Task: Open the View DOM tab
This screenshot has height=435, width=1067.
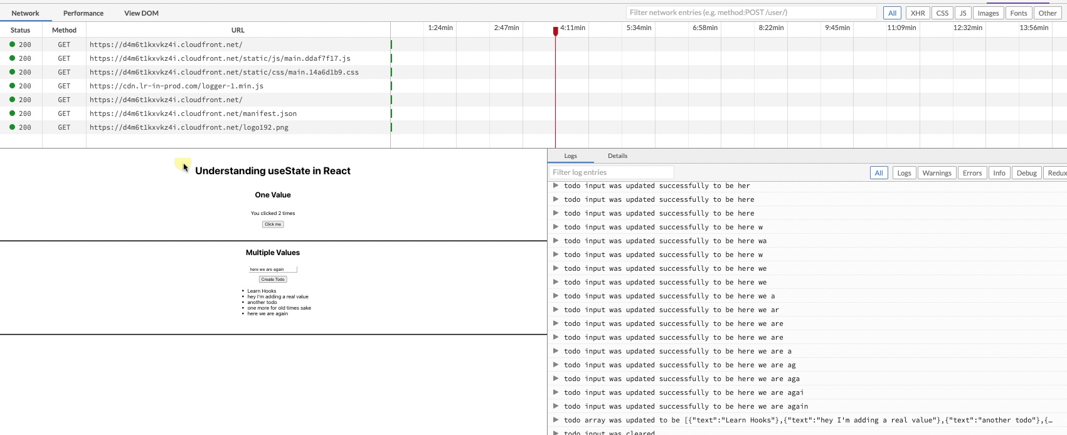Action: tap(141, 13)
